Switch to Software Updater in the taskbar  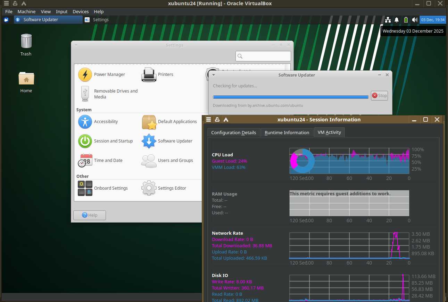click(x=48, y=20)
